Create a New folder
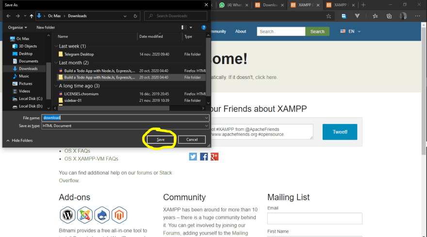The image size is (427, 237). point(46,28)
